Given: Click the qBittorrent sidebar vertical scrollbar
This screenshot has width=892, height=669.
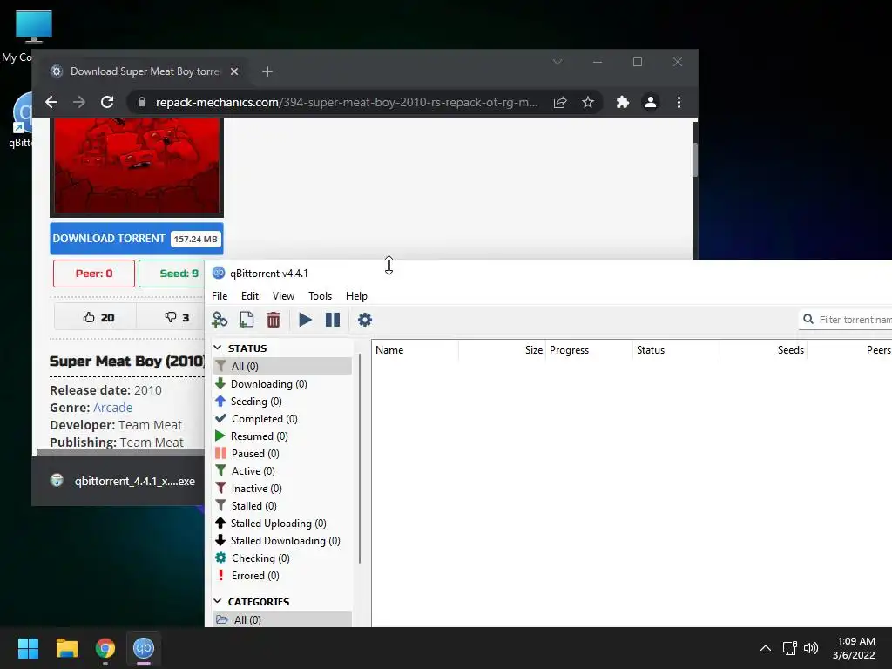Looking at the screenshot, I should point(360,458).
